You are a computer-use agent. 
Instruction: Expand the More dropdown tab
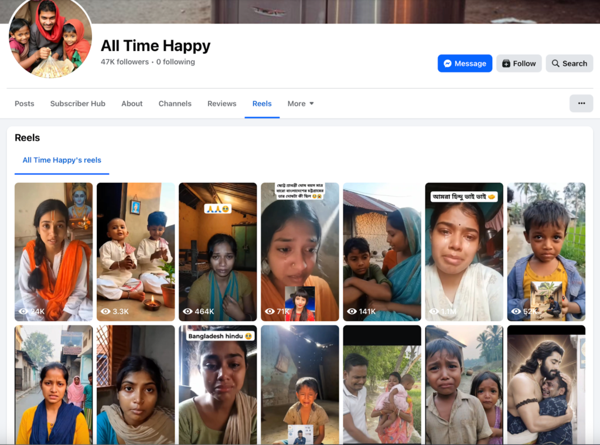(301, 104)
